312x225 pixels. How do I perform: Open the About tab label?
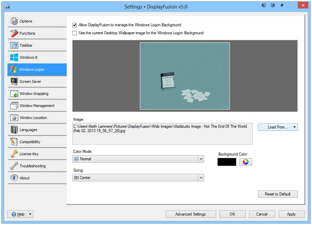pos(24,178)
